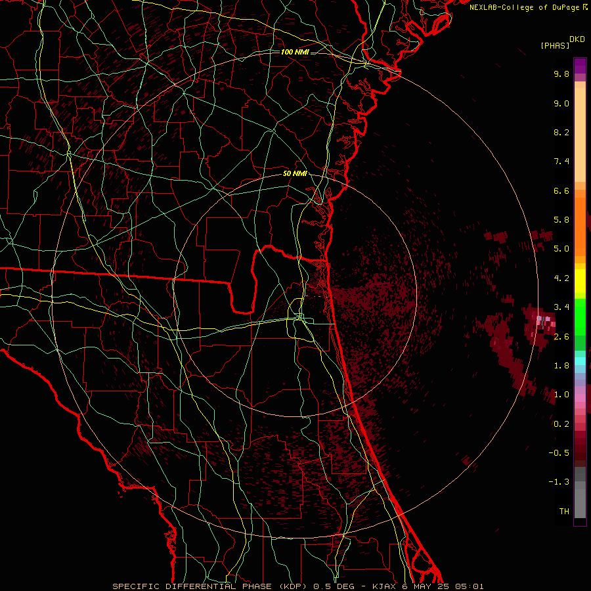Click the 9.8 scale value
The height and width of the screenshot is (591, 591).
point(561,74)
